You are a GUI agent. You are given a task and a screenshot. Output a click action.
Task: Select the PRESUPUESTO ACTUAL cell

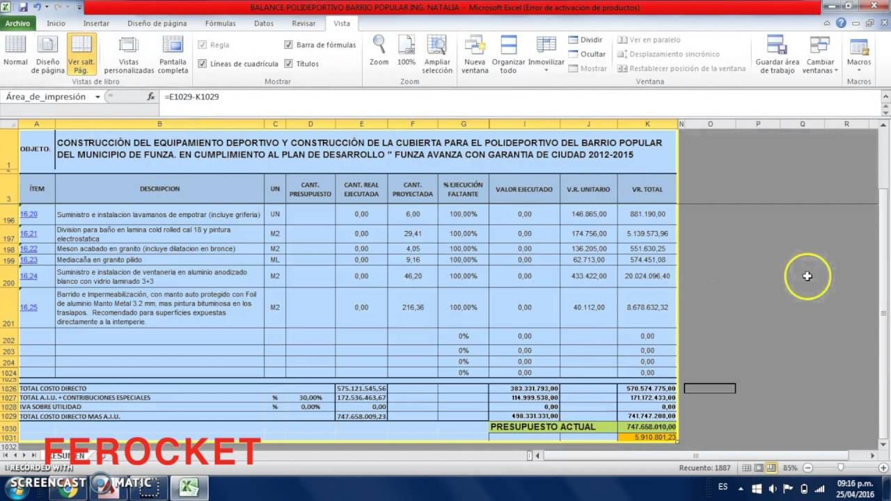tap(553, 427)
